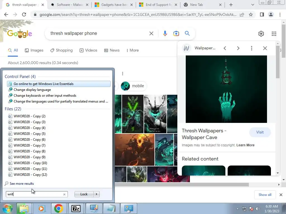Open Go online to get Windows Live Essentials
This screenshot has width=286, height=214.
[59, 84]
